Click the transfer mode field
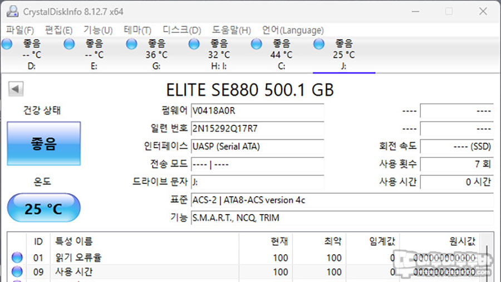This screenshot has height=282, width=501. [258, 164]
